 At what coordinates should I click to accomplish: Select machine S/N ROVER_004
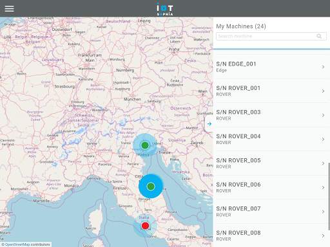tap(271, 140)
